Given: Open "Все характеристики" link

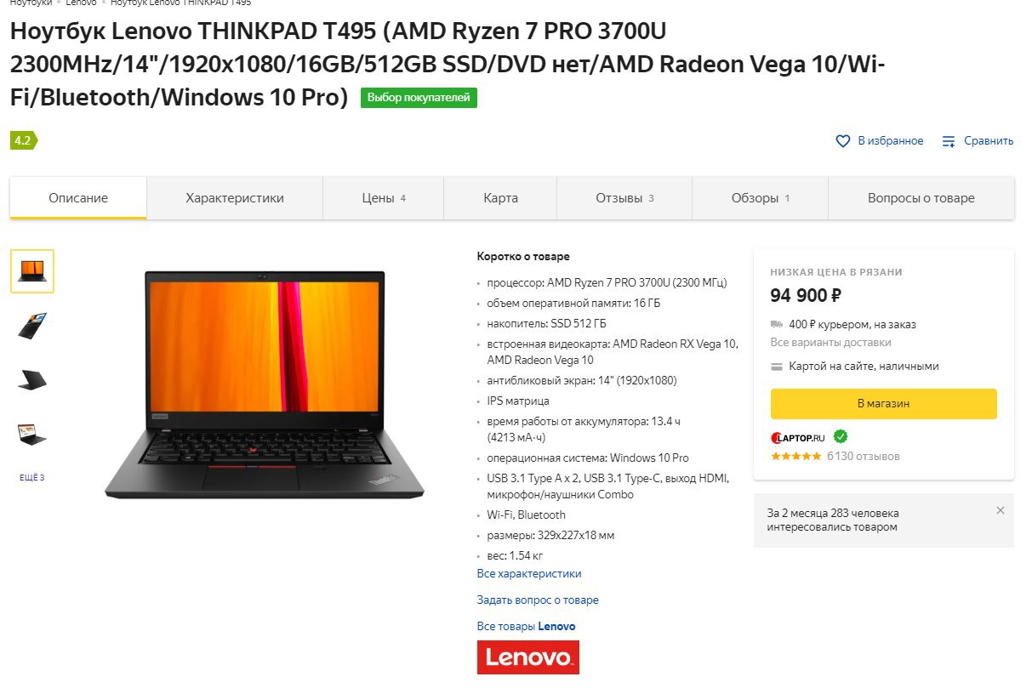Looking at the screenshot, I should [x=529, y=574].
